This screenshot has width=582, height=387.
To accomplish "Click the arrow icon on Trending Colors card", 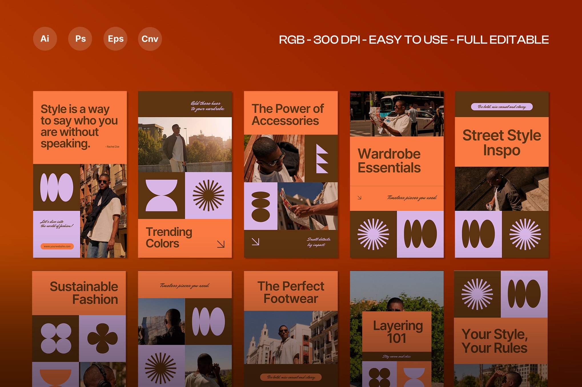I will [221, 244].
